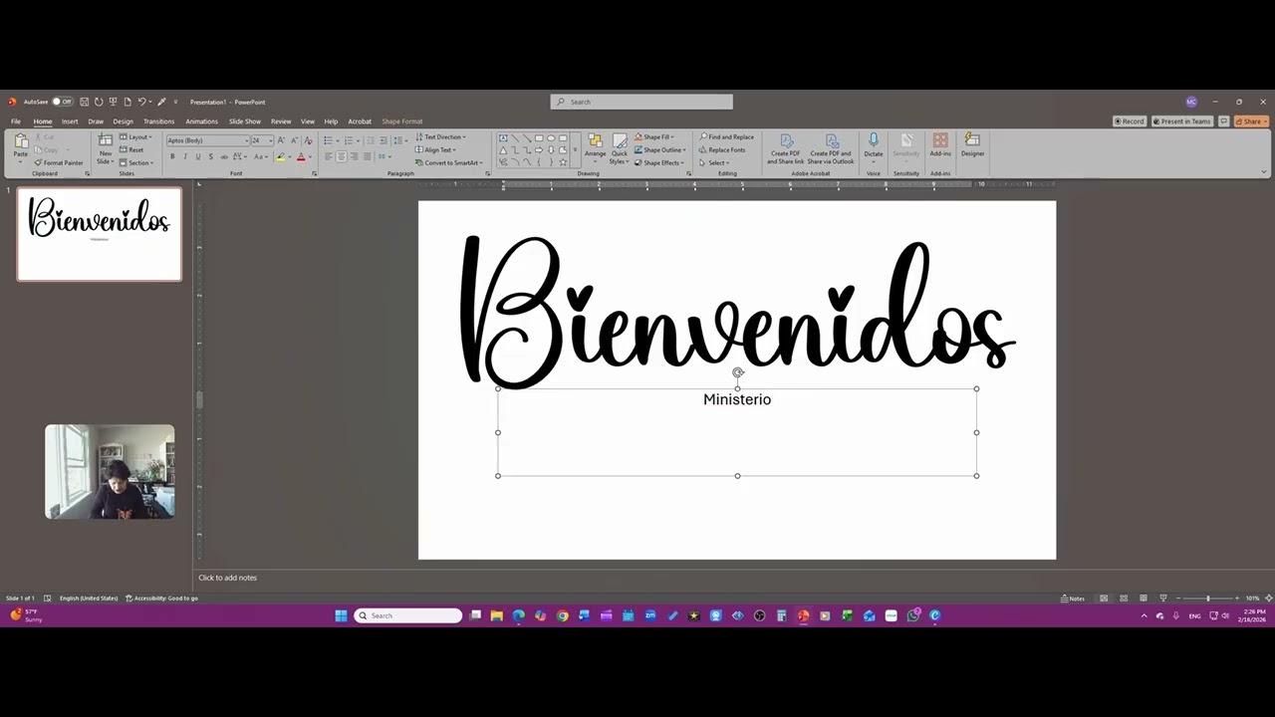Click the Share button
The height and width of the screenshot is (717, 1275).
click(x=1252, y=121)
